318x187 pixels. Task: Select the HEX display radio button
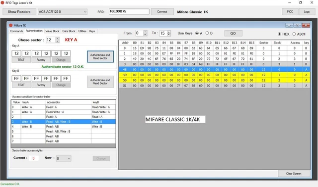[x=279, y=34]
